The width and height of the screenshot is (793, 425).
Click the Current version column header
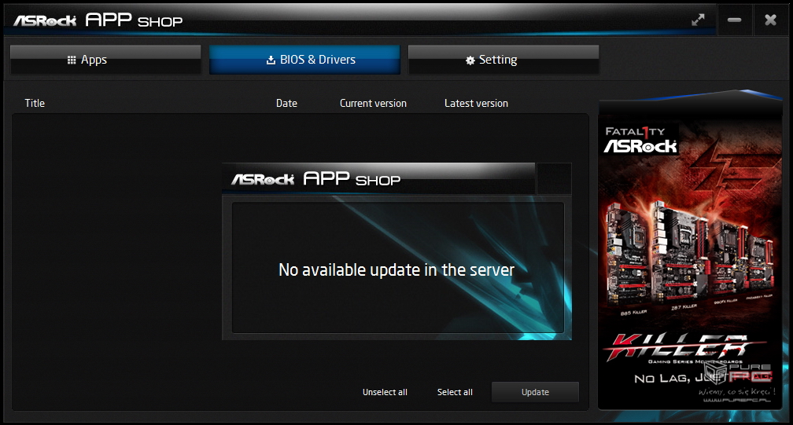pyautogui.click(x=373, y=103)
